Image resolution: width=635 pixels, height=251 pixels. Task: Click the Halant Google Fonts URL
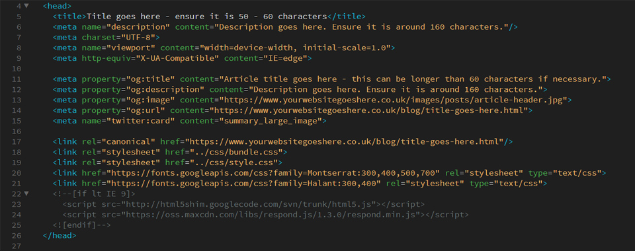(241, 184)
